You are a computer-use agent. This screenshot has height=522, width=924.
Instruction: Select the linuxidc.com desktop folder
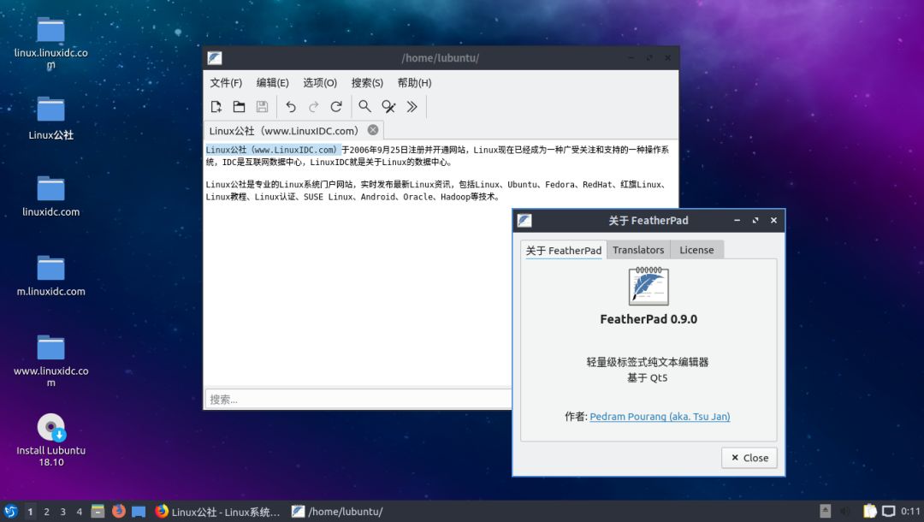tap(50, 196)
